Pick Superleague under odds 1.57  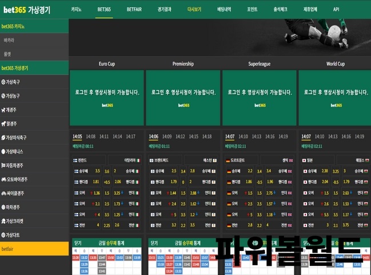[x=279, y=203]
